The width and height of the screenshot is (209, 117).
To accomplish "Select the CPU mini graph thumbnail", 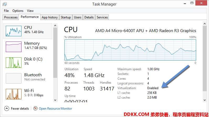I will pos(14,31).
